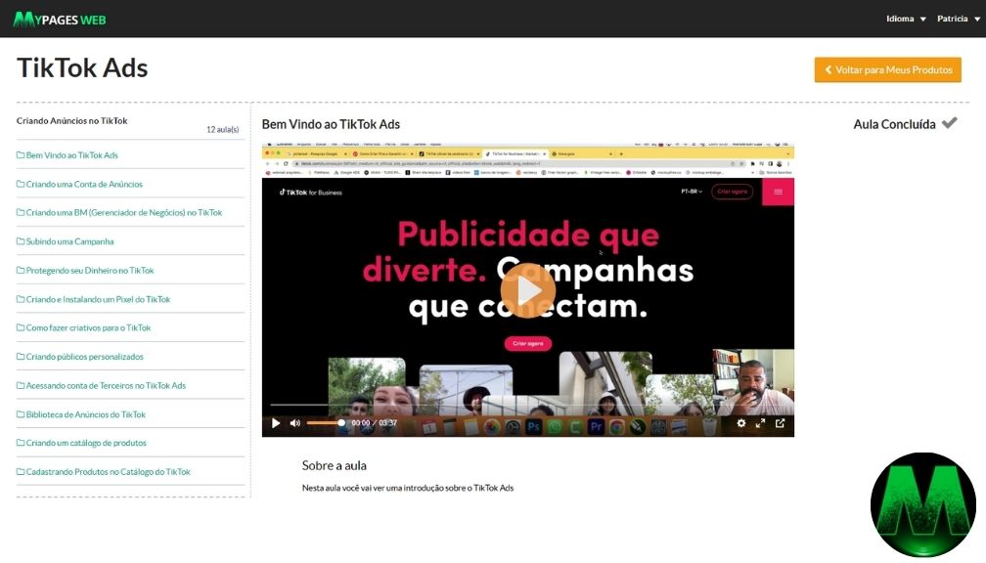986x563 pixels.
Task: Click the MyPages Web logo in the header
Action: point(60,19)
